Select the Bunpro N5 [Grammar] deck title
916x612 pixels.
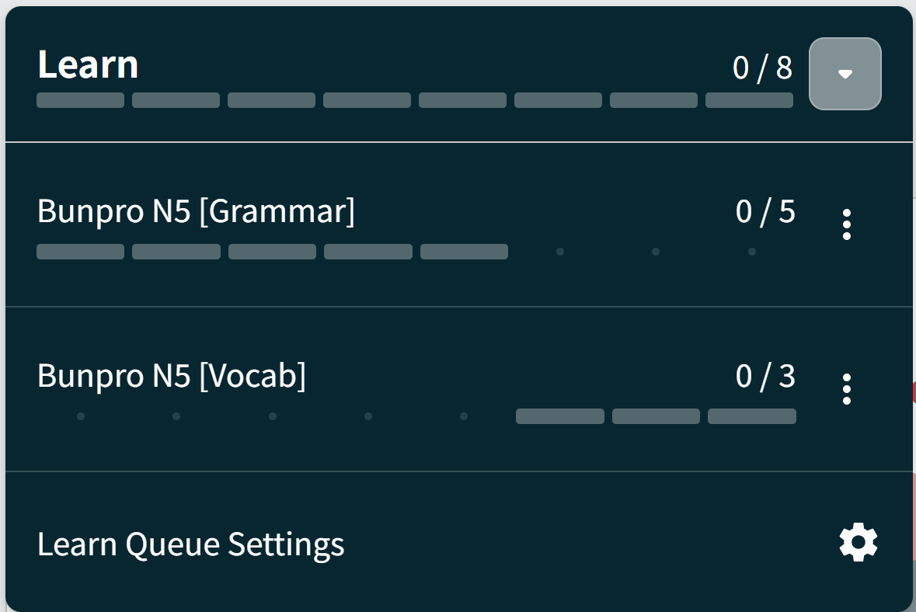(196, 212)
